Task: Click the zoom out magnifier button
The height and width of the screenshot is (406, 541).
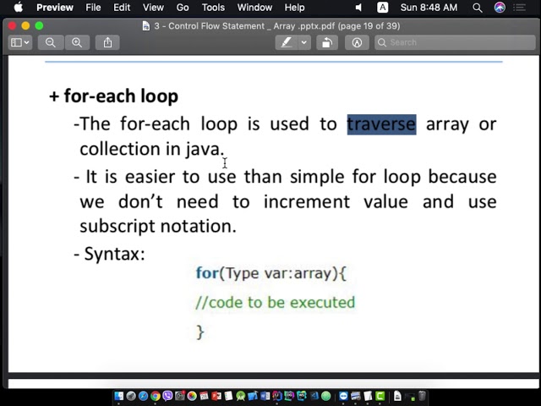Action: (x=51, y=42)
